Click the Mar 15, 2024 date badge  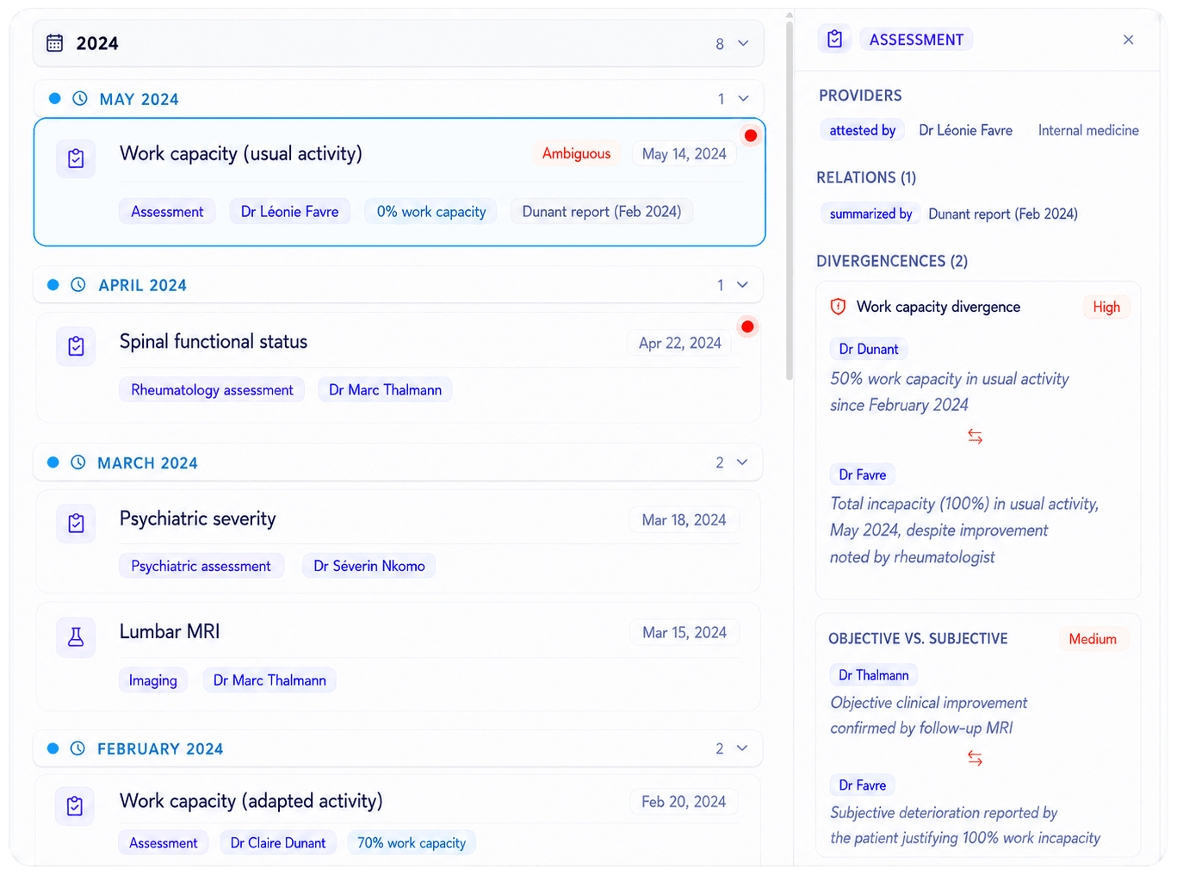[x=685, y=632]
